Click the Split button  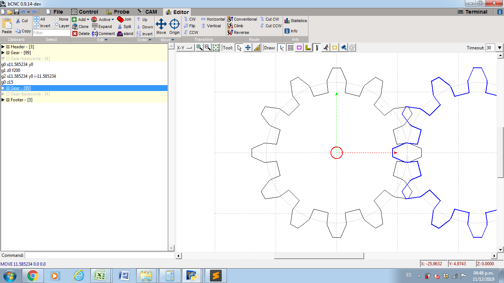click(124, 27)
